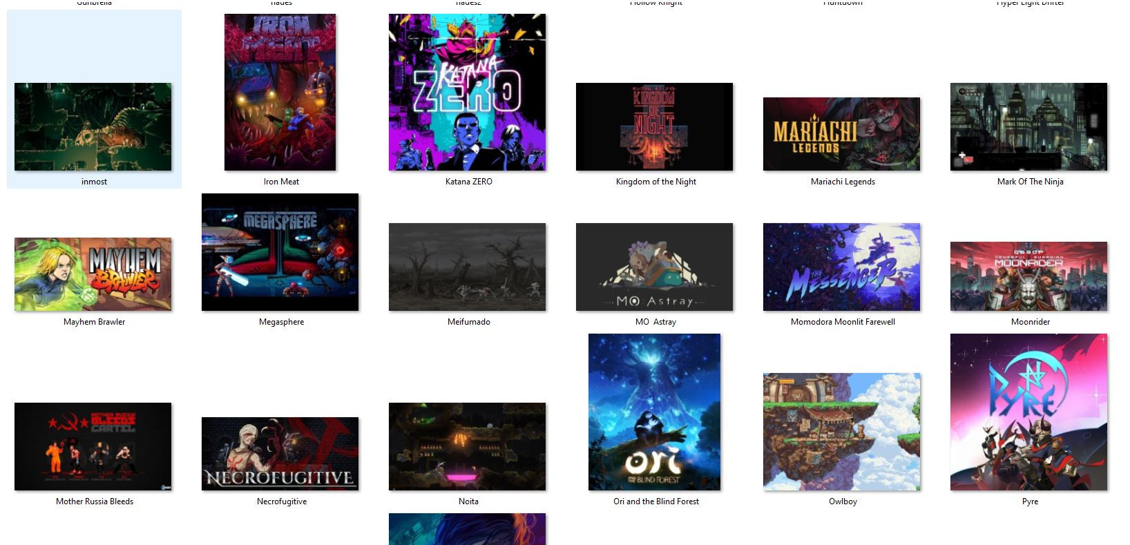Select the Owlboy thumbnail image
This screenshot has height=545, width=1130.
(x=842, y=432)
